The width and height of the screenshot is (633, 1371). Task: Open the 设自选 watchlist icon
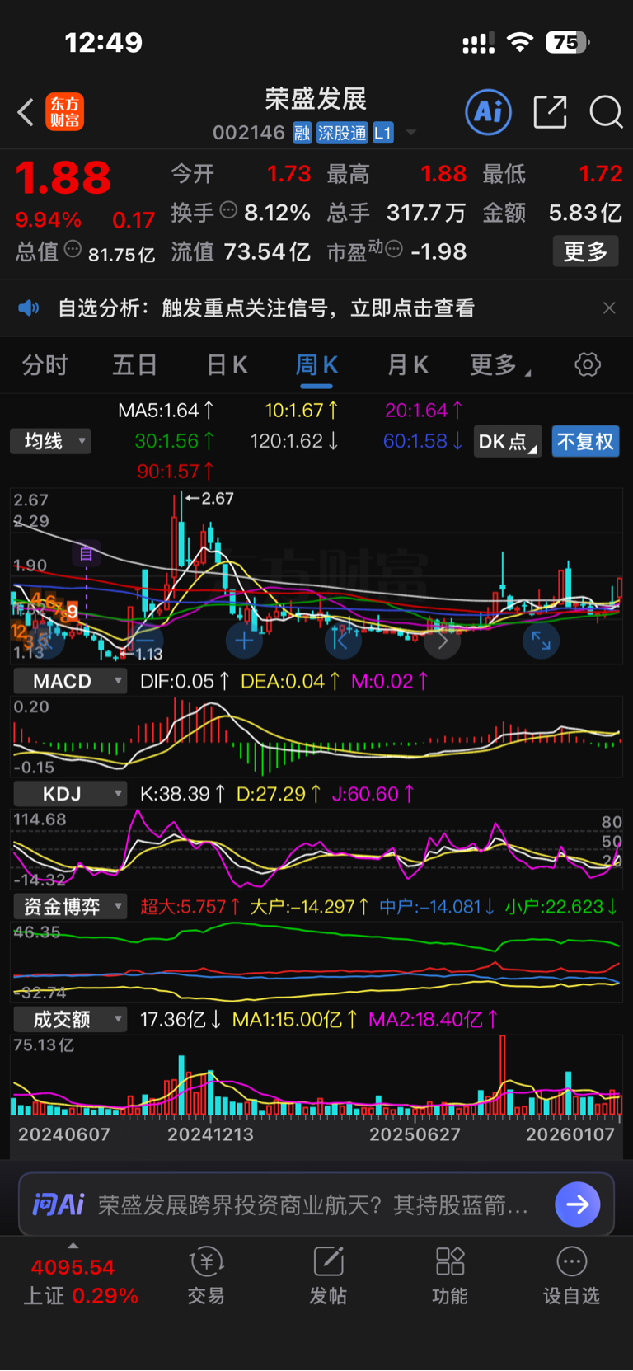tap(571, 1276)
